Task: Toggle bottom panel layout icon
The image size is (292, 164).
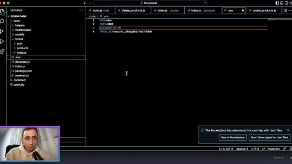Action: coord(282,3)
